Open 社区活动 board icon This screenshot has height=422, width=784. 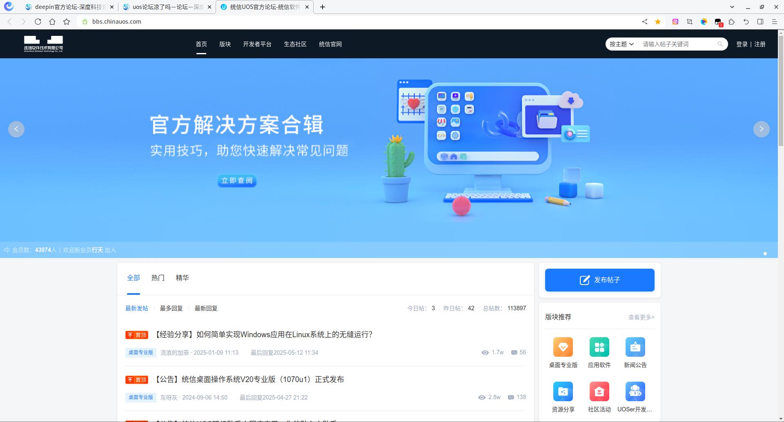[x=599, y=391]
